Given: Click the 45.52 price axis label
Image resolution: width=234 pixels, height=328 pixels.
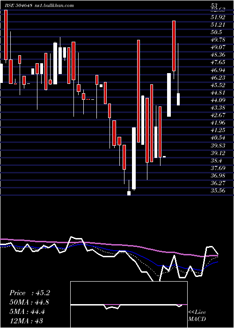Looking at the screenshot, I should tap(218, 85).
